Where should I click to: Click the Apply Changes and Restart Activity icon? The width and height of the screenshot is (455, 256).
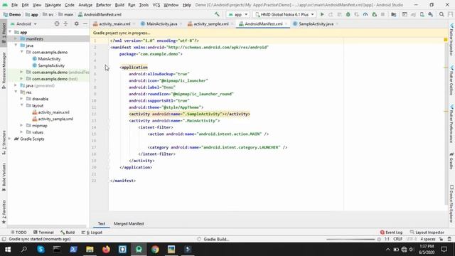[x=331, y=14]
